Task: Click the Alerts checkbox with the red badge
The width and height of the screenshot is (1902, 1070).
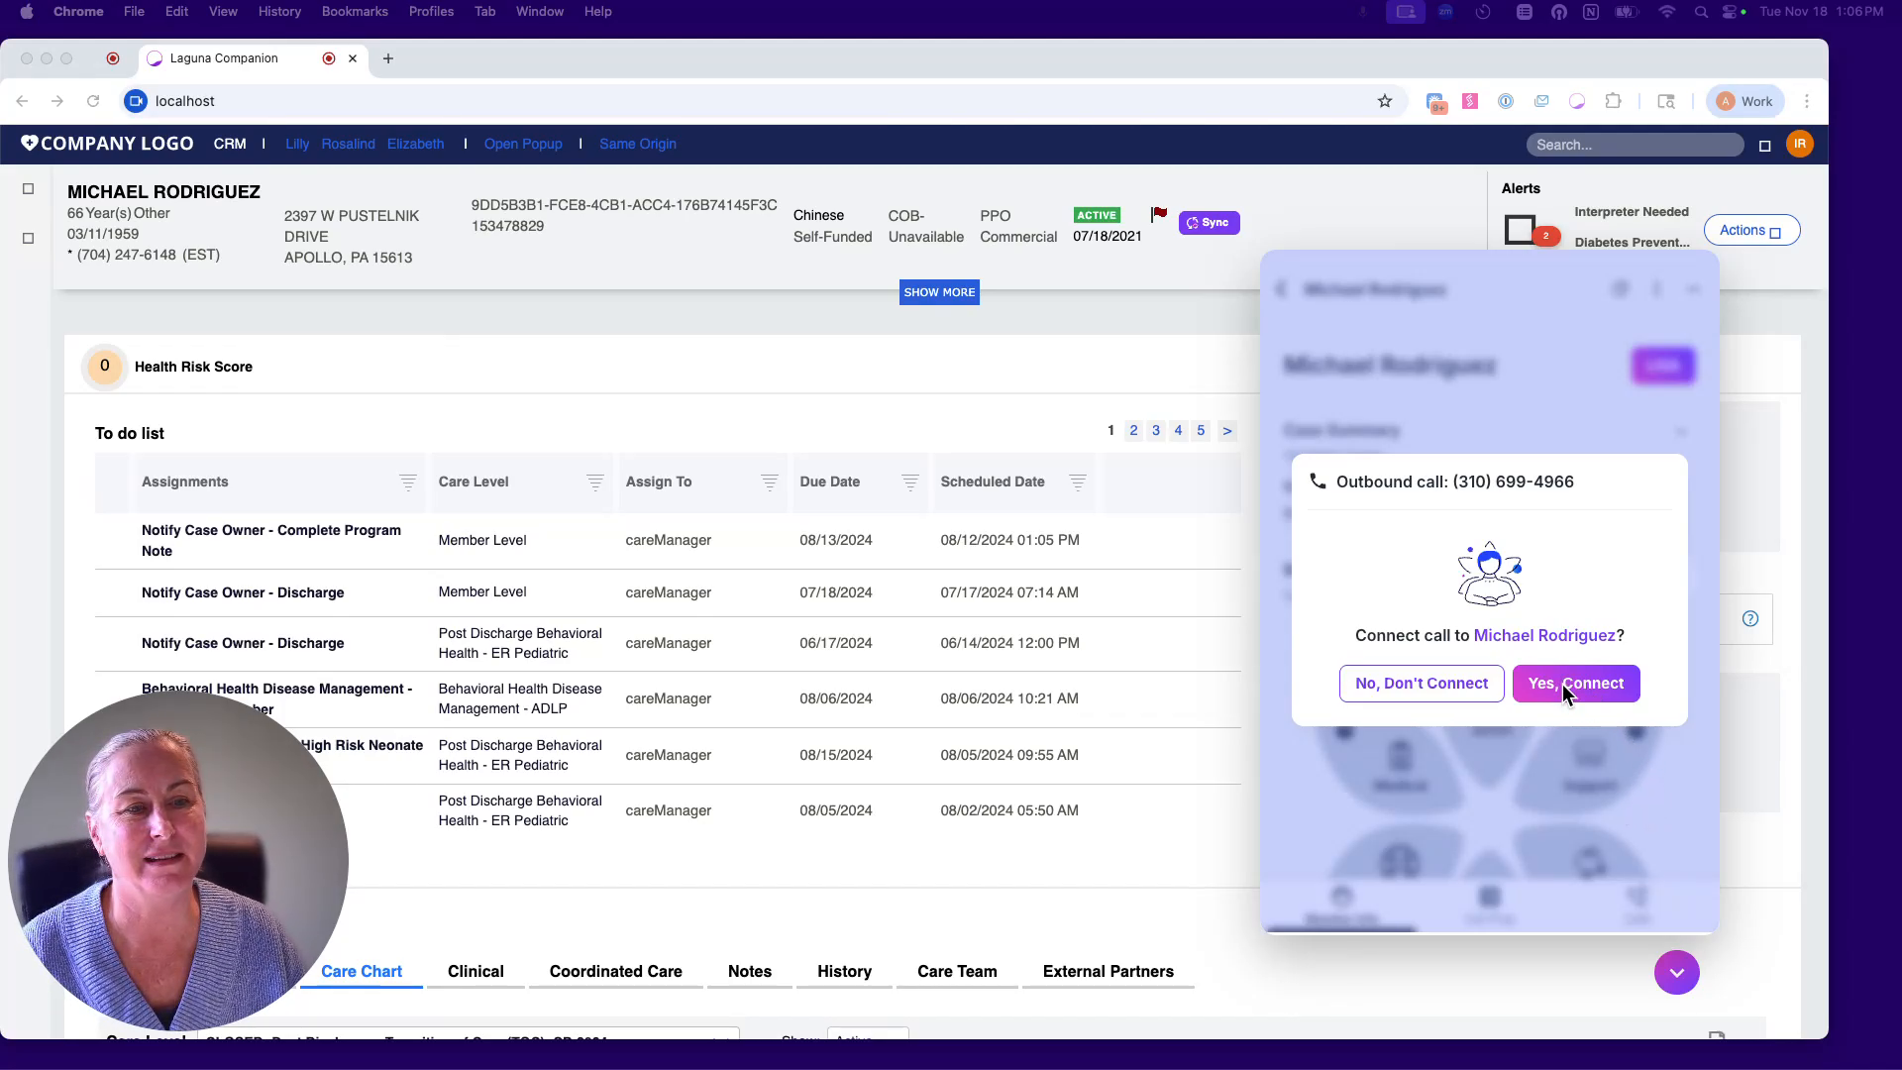Action: [x=1522, y=229]
